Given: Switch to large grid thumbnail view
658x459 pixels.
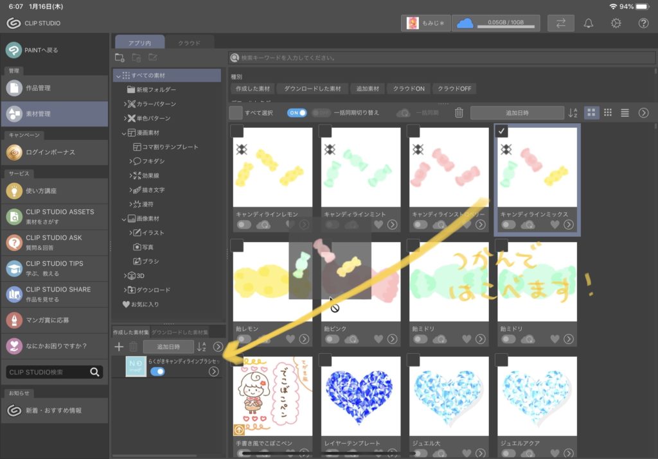Looking at the screenshot, I should [592, 113].
